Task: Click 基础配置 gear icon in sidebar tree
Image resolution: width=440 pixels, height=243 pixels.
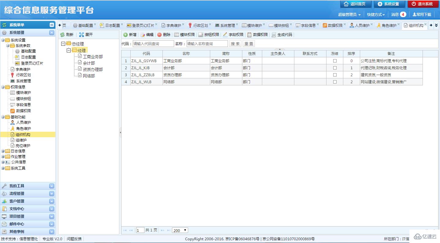Action: 17,51
